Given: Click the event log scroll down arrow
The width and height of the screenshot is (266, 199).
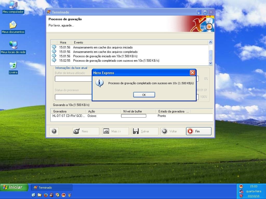Looking at the screenshot, I should coord(210,63).
